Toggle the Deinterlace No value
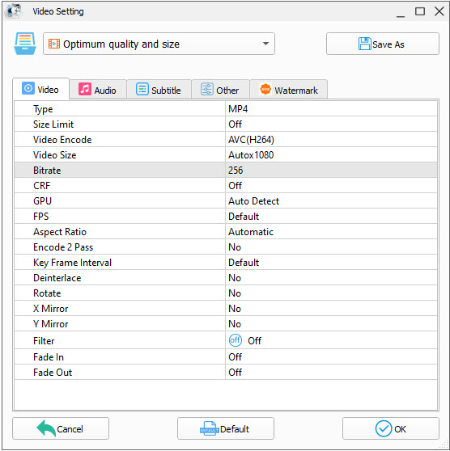Image resolution: width=450 pixels, height=451 pixels. point(331,278)
